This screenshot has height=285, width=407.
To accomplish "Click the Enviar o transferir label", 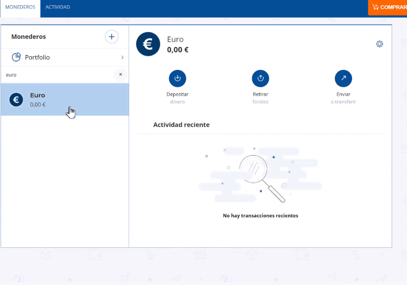I will pos(343,98).
